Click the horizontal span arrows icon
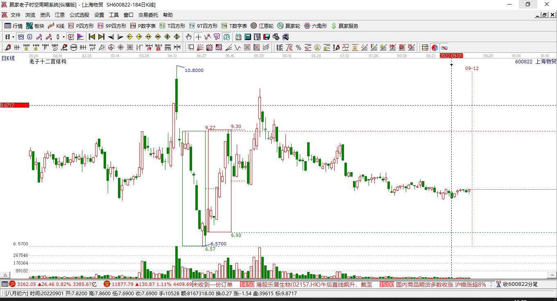Viewport: 557px width, 301px height. pyautogui.click(x=177, y=47)
